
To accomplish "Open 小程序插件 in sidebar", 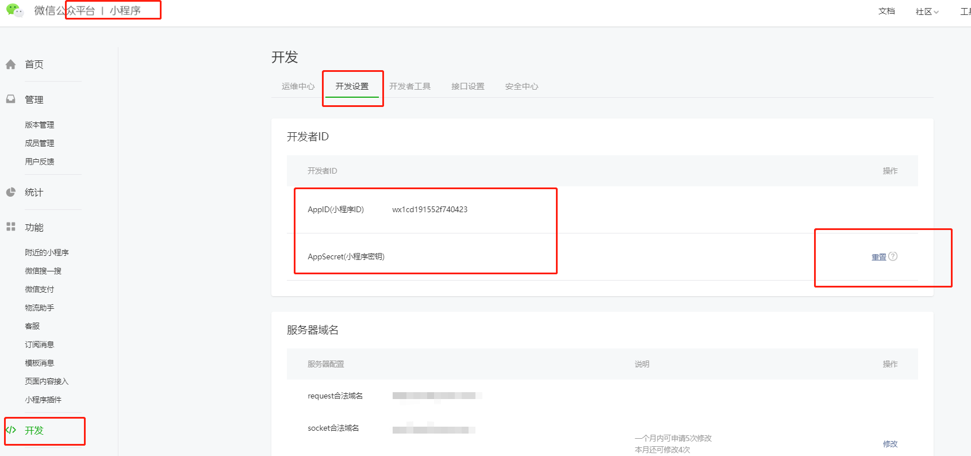I will (x=43, y=400).
